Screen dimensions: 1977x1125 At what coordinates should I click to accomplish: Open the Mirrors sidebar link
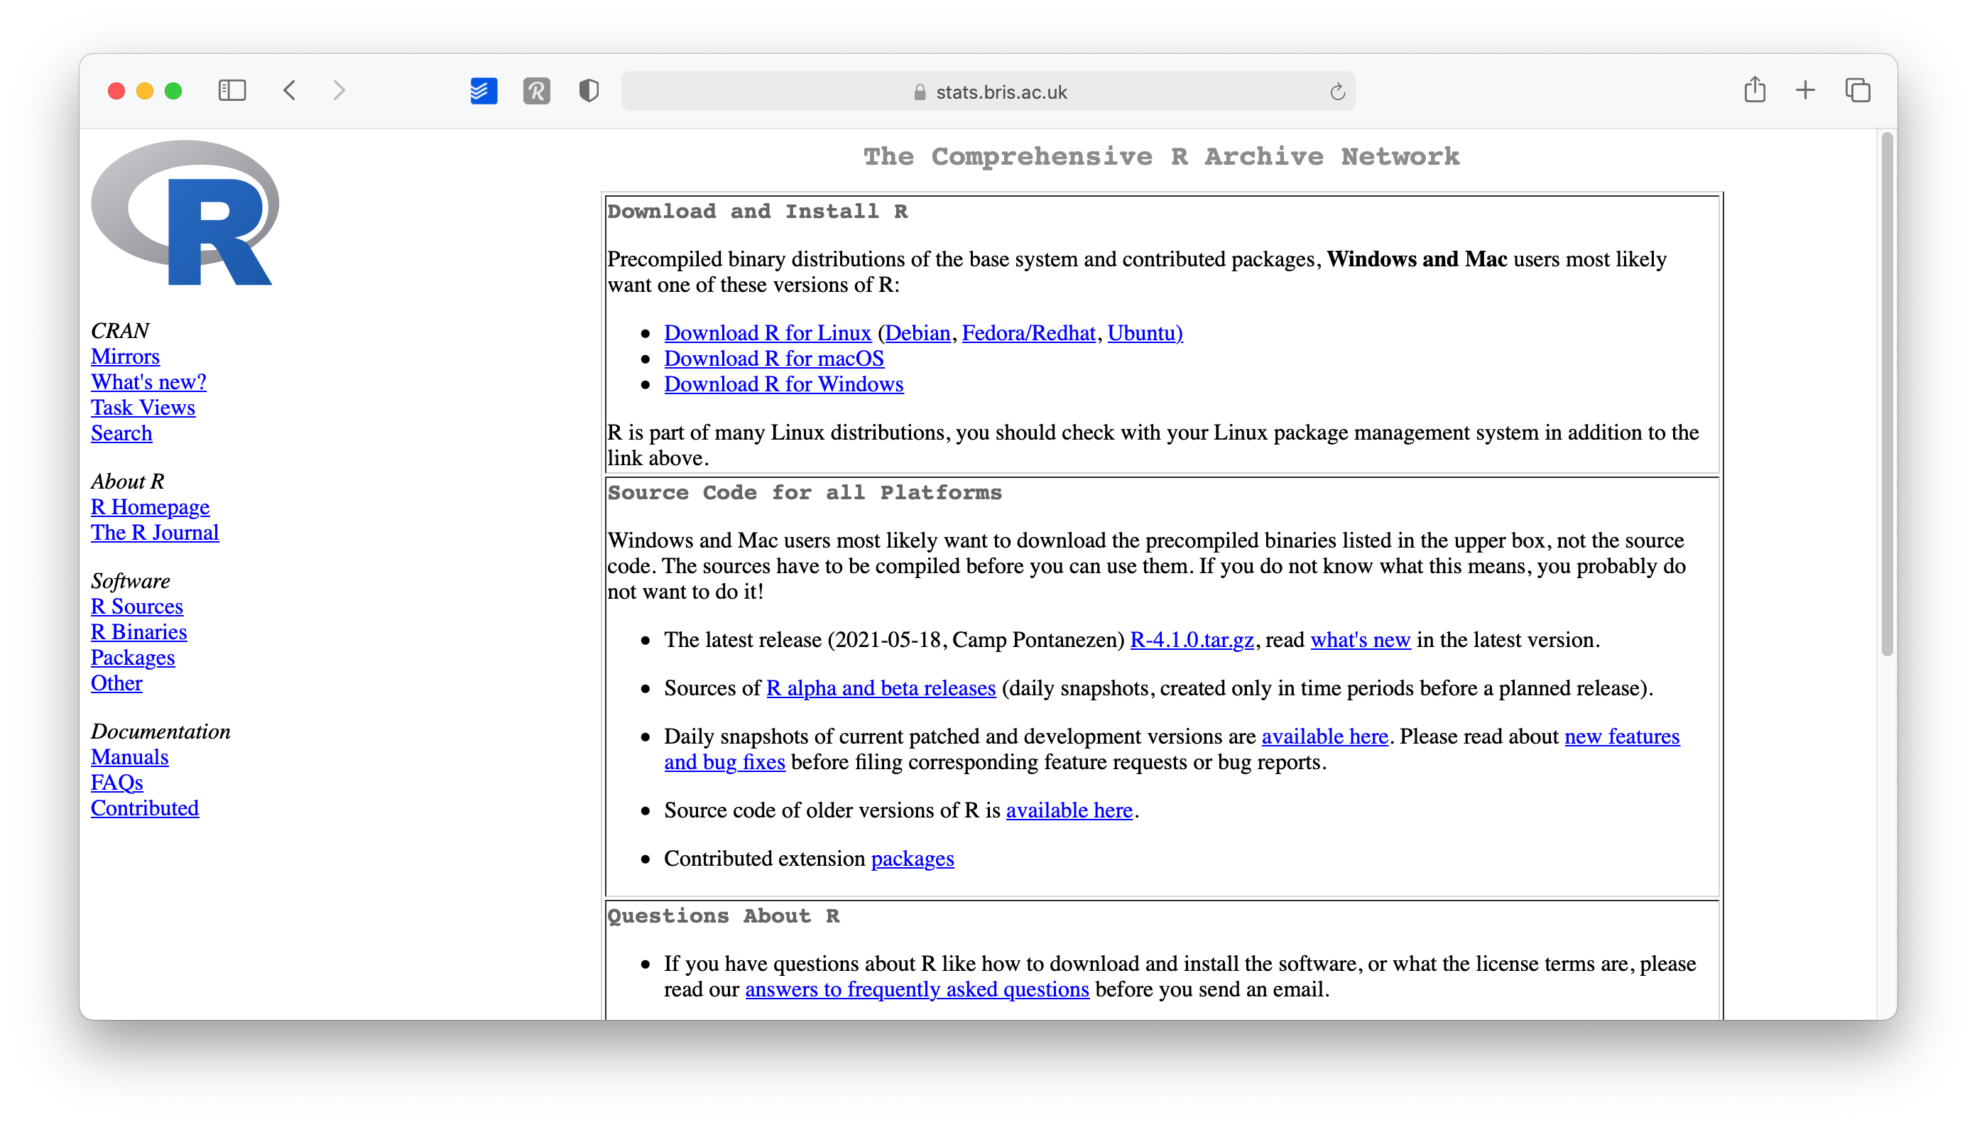tap(125, 357)
